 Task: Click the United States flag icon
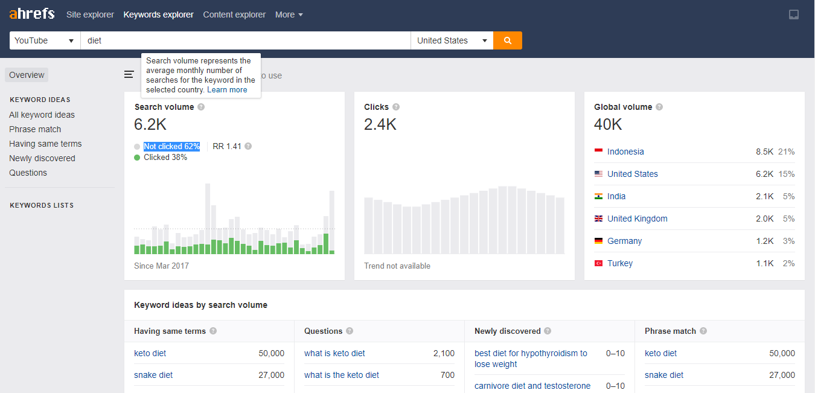click(598, 174)
